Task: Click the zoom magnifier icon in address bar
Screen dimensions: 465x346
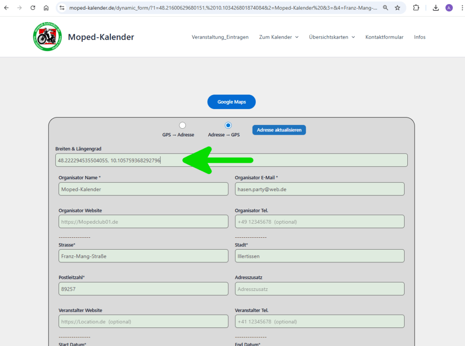Action: pos(386,8)
